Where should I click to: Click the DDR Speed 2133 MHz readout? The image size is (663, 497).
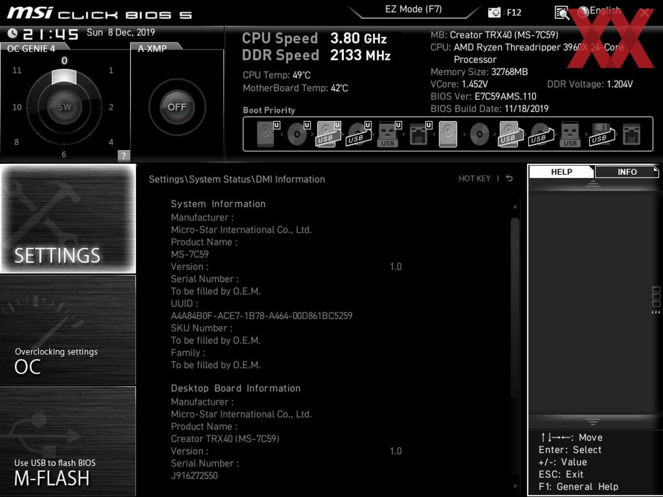click(316, 55)
